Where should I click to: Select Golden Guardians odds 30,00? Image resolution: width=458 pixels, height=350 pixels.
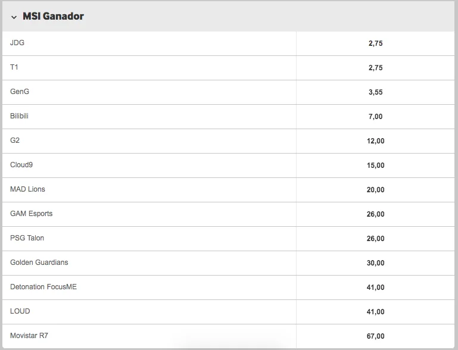(x=375, y=263)
